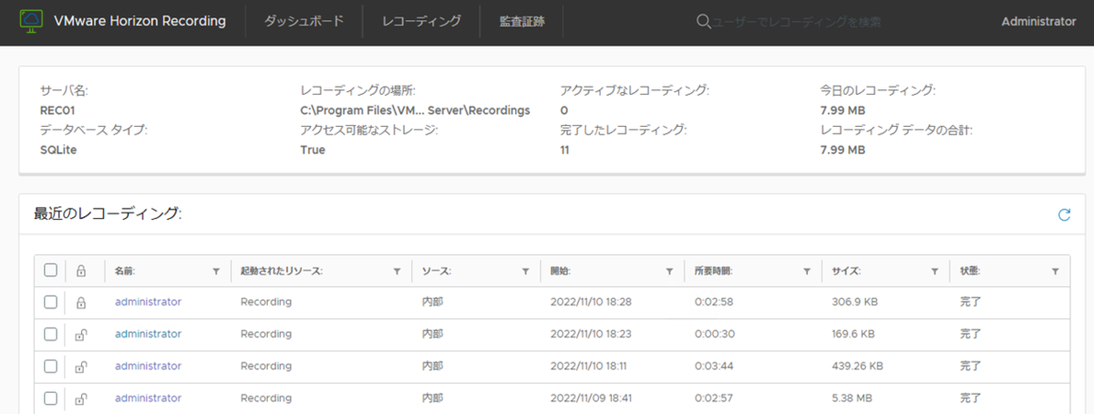Open filter for 開始 column
This screenshot has height=414, width=1094.
pos(671,271)
